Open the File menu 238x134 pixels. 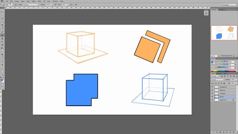(7, 1)
